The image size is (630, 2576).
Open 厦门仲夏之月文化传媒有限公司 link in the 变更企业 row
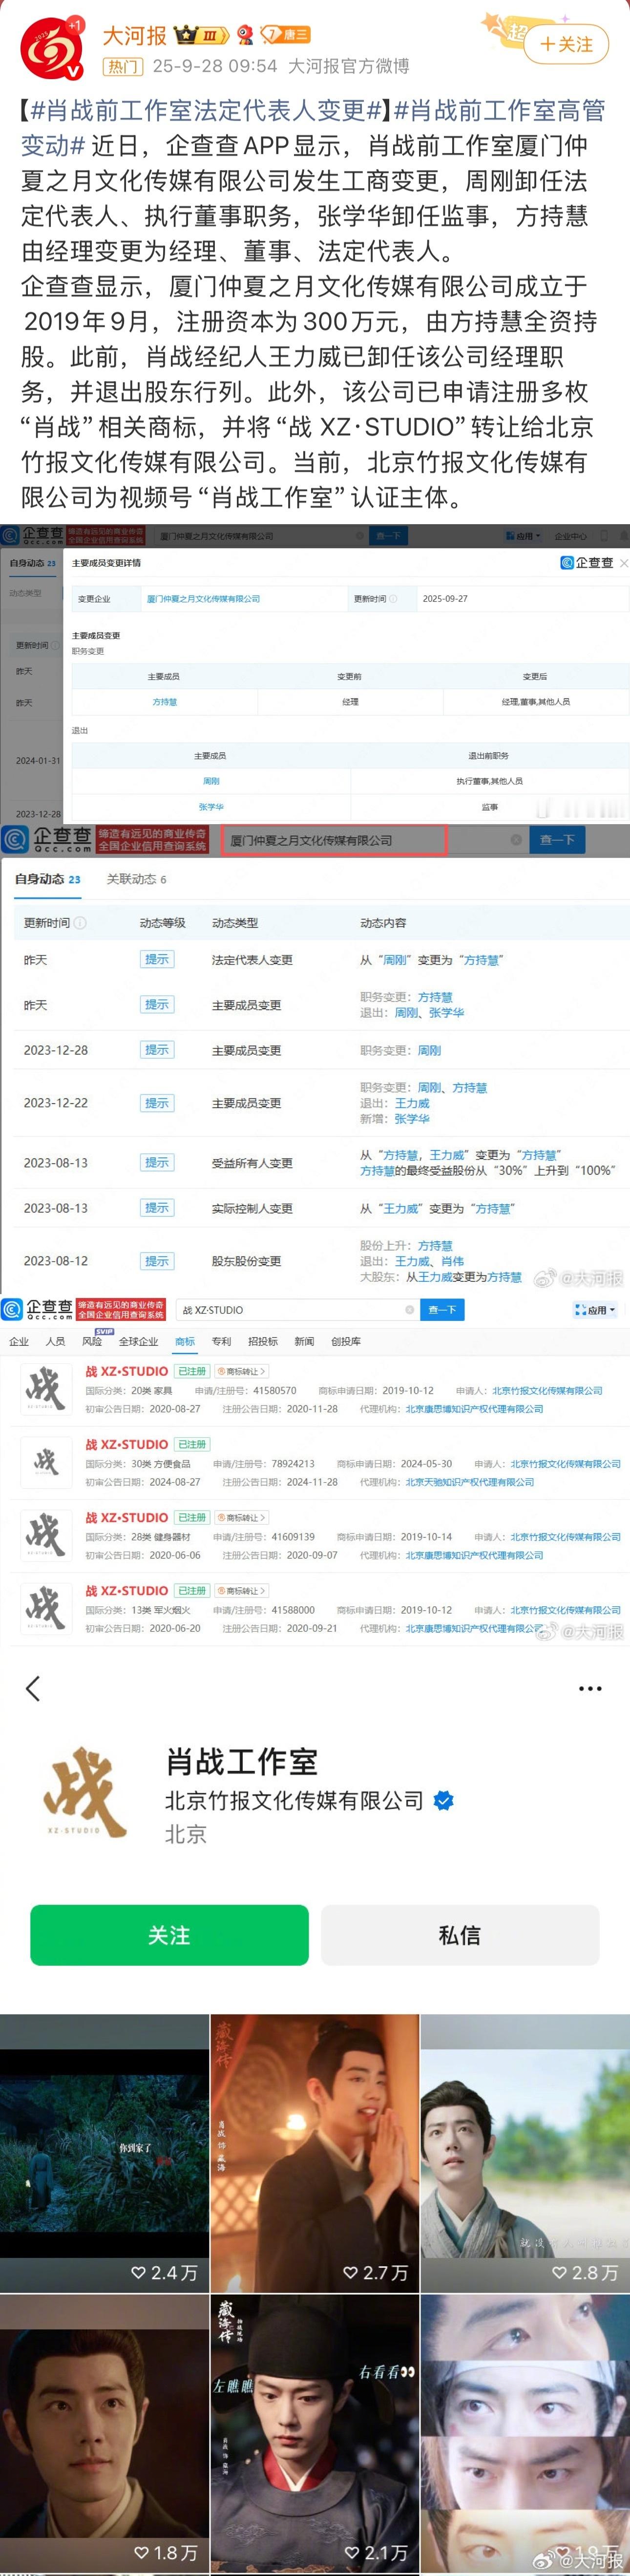coord(203,599)
